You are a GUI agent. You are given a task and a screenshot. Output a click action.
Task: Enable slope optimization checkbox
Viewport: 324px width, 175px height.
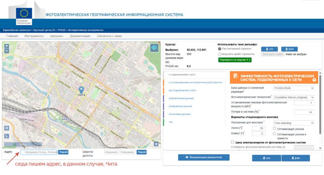(x=274, y=128)
